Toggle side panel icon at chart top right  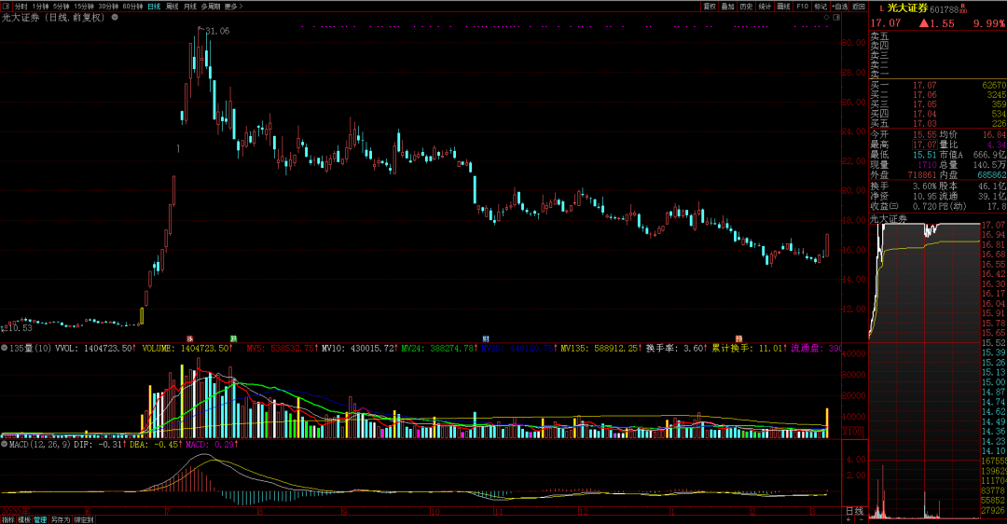[836, 18]
